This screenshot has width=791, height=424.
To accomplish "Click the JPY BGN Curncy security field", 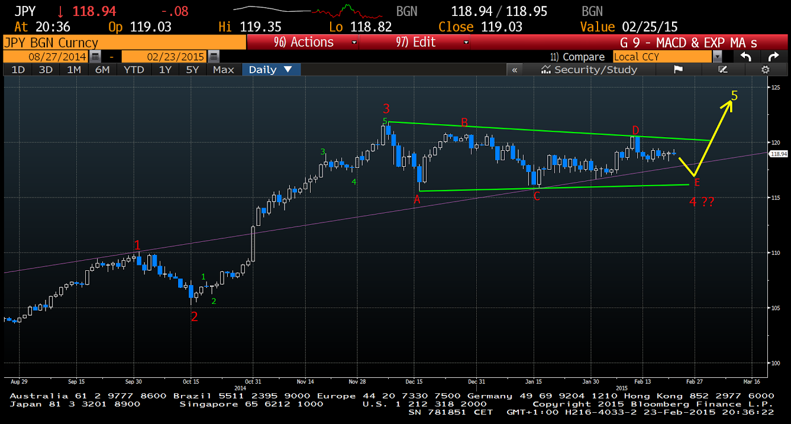I will point(123,43).
